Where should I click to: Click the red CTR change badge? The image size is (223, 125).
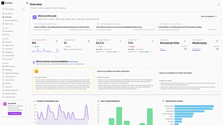(132, 47)
